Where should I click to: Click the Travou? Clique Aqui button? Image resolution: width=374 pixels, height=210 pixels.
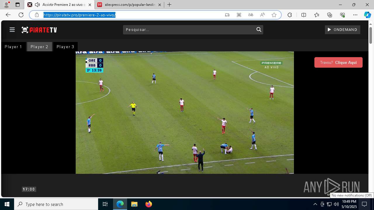point(338,62)
